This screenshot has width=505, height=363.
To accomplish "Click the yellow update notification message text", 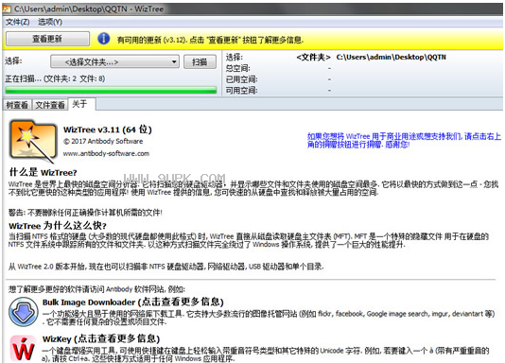I will click(x=210, y=40).
